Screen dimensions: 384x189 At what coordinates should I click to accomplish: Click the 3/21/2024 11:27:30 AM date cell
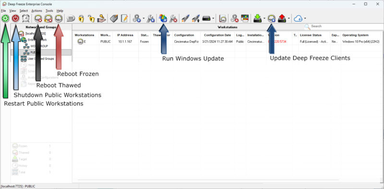217,42
